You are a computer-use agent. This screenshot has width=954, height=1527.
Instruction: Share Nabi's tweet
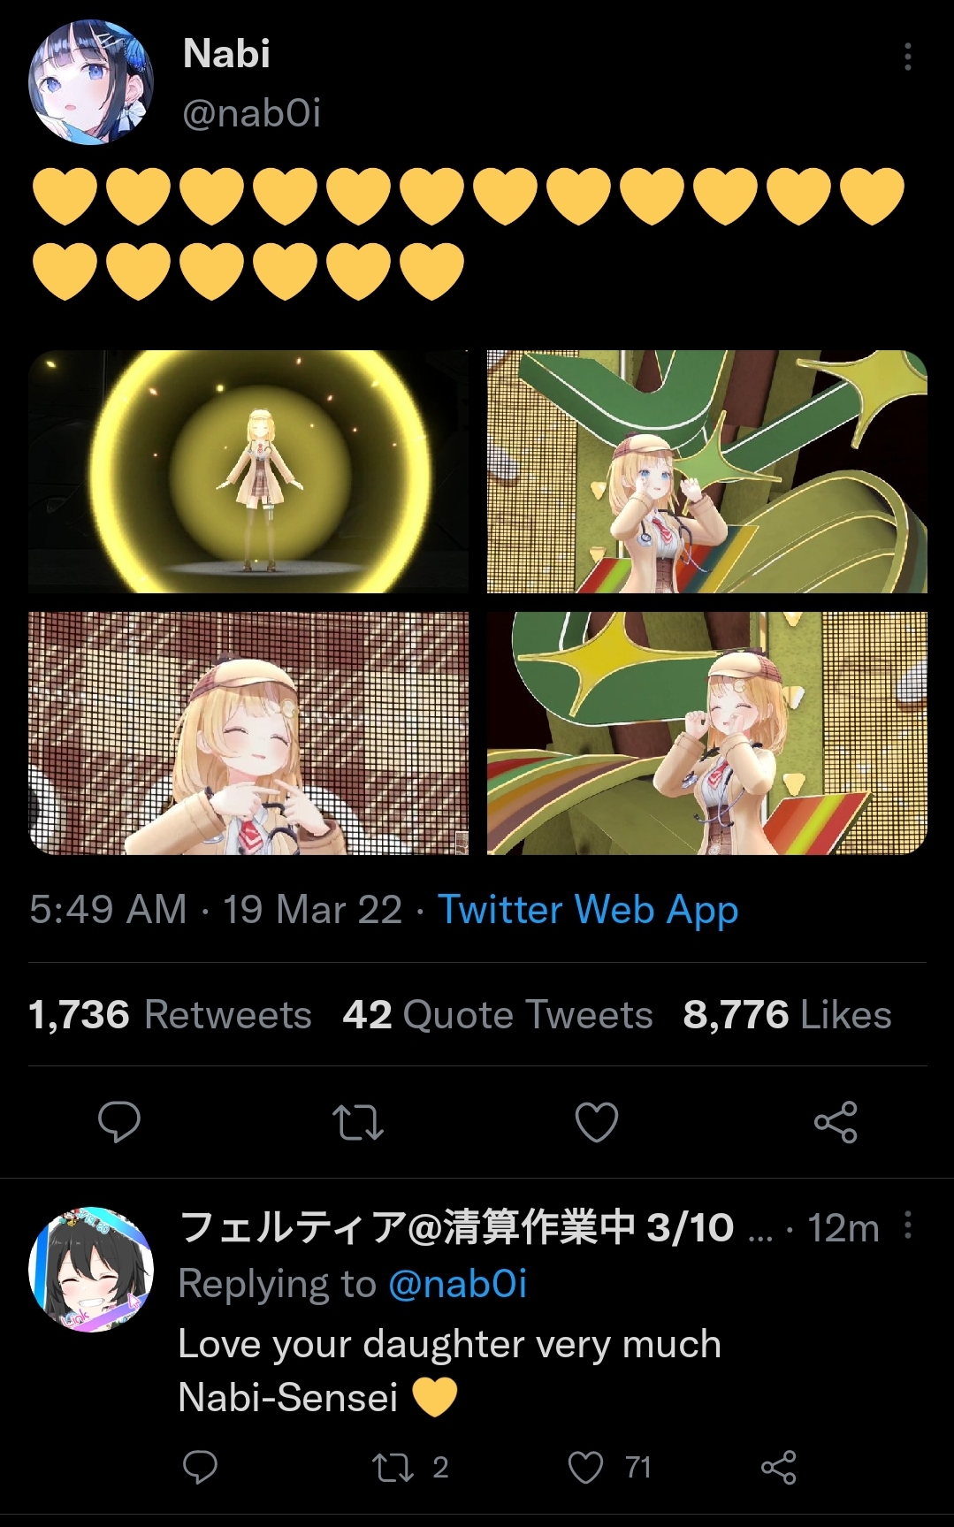coord(836,1122)
